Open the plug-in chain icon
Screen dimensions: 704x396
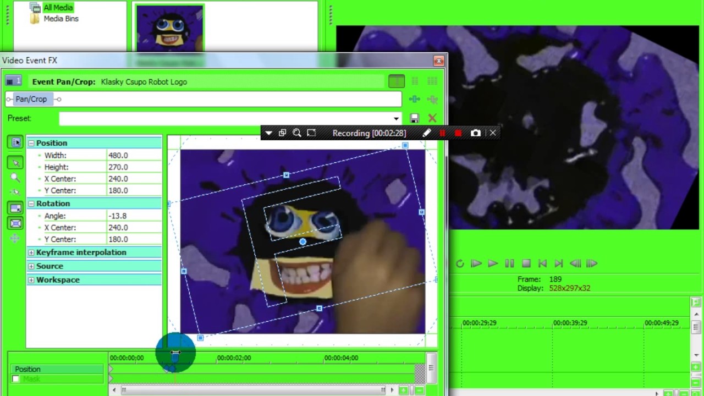(415, 99)
